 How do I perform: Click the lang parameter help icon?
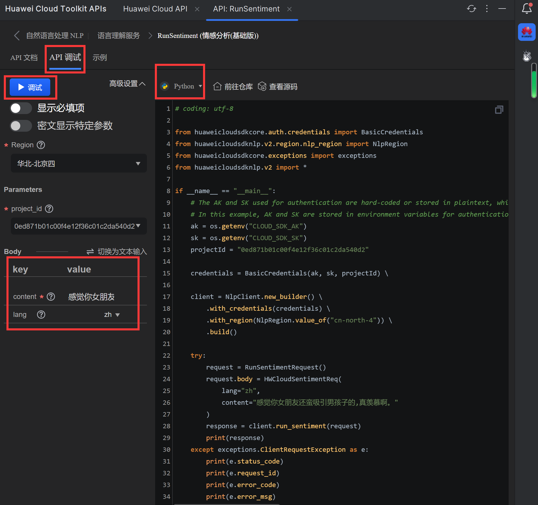(x=41, y=315)
